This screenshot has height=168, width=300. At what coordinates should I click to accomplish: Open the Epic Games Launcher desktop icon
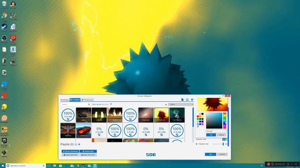[4, 141]
